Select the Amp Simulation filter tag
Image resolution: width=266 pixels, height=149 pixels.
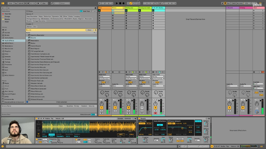pyautogui.click(x=32, y=17)
